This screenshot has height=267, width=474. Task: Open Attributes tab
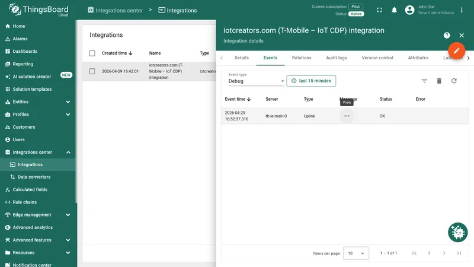(418, 58)
